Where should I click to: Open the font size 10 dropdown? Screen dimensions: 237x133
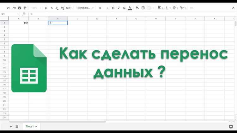coord(103,8)
